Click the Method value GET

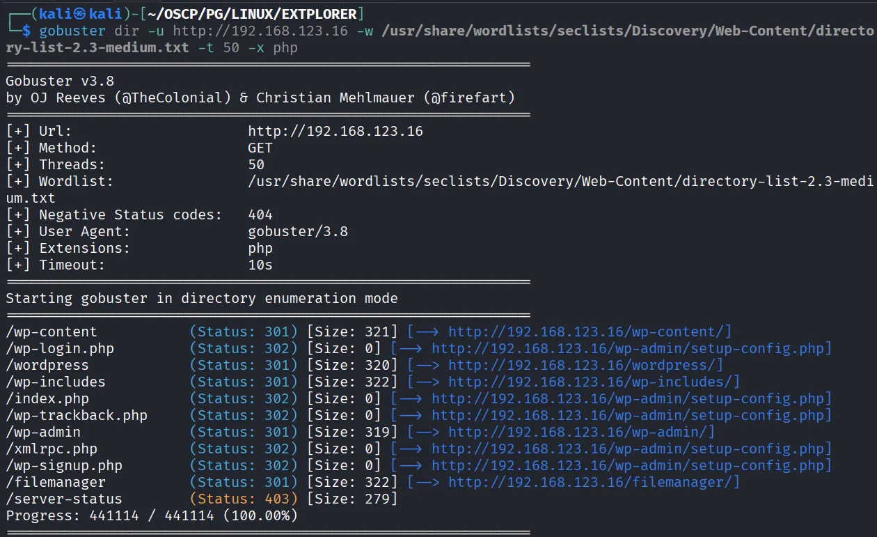(260, 148)
